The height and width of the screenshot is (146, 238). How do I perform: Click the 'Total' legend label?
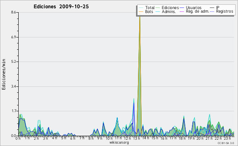(150, 7)
